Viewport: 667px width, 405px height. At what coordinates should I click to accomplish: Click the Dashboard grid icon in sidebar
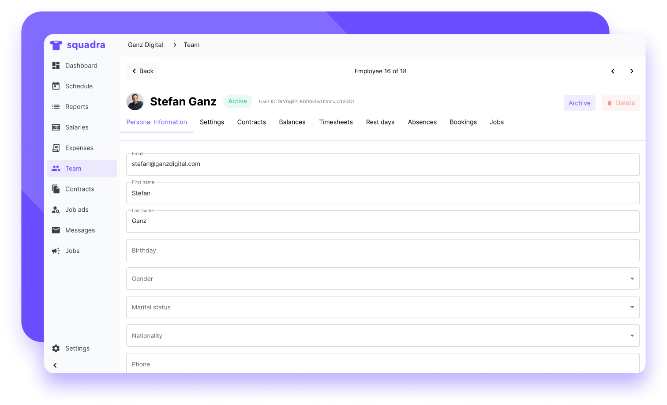[56, 66]
